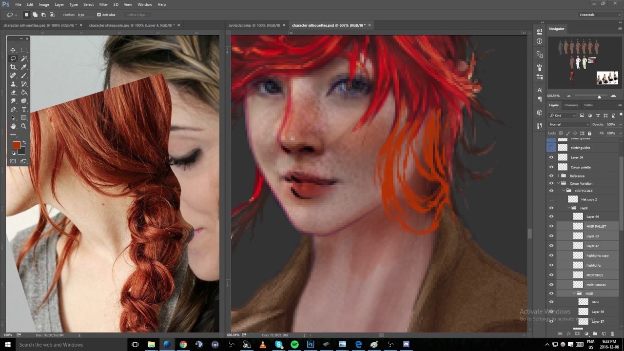Open the Select menu
The height and width of the screenshot is (351, 624).
point(88,4)
